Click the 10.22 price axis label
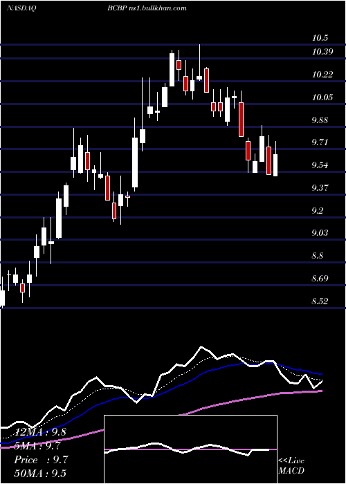The height and width of the screenshot is (484, 346). (x=322, y=75)
